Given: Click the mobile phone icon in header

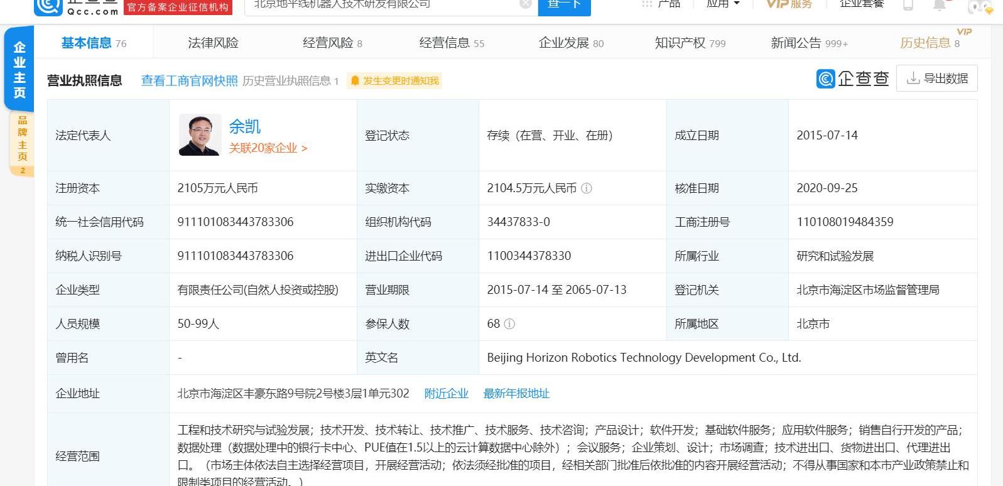Looking at the screenshot, I should click(x=908, y=5).
